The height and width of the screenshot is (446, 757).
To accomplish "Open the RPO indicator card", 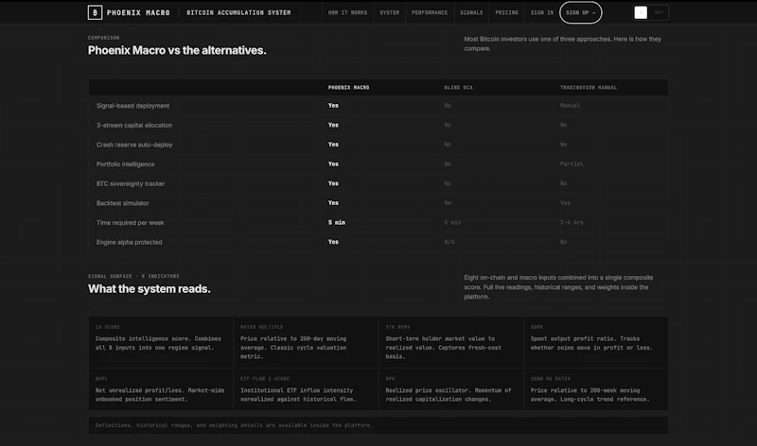I will [x=451, y=389].
